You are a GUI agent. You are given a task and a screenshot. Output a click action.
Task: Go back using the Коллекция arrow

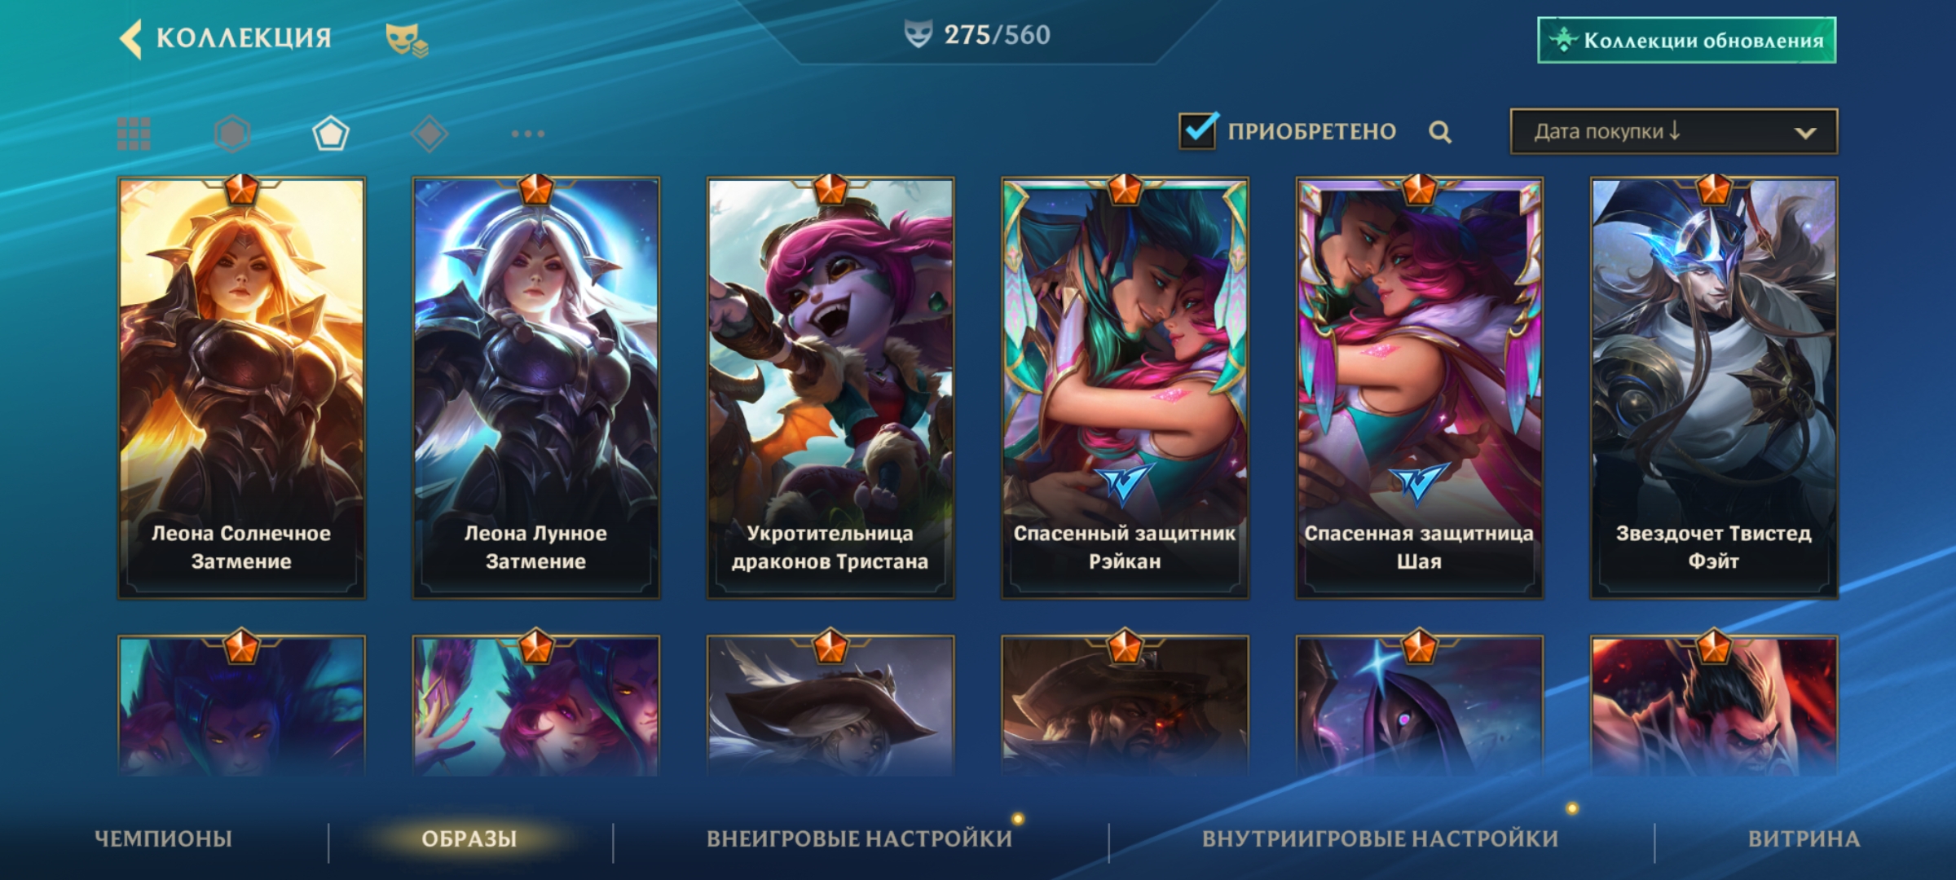[130, 38]
